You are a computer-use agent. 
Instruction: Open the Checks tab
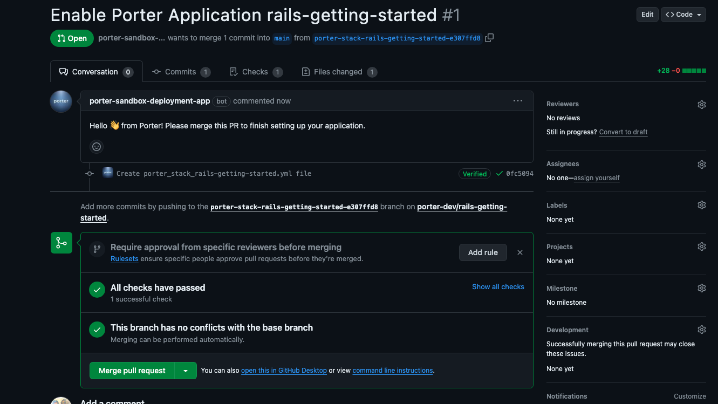tap(256, 72)
